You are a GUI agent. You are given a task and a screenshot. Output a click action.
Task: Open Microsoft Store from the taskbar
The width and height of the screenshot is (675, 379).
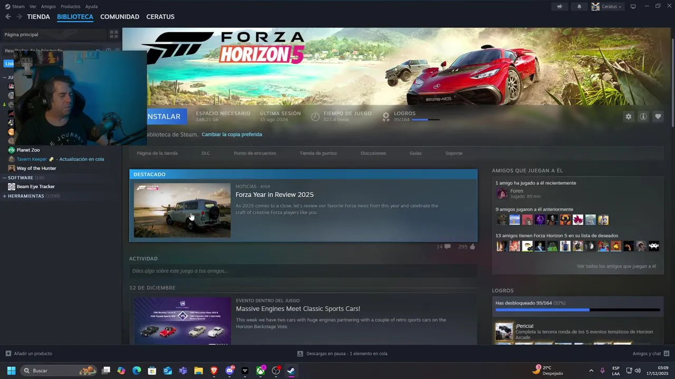(x=152, y=371)
